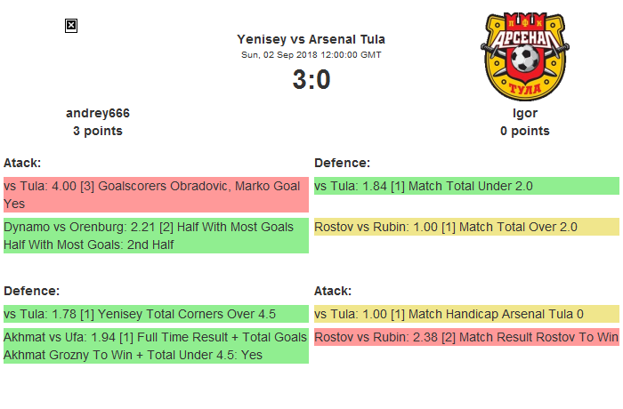
Task: Click andrey666's 3 points label
Action: [x=98, y=131]
